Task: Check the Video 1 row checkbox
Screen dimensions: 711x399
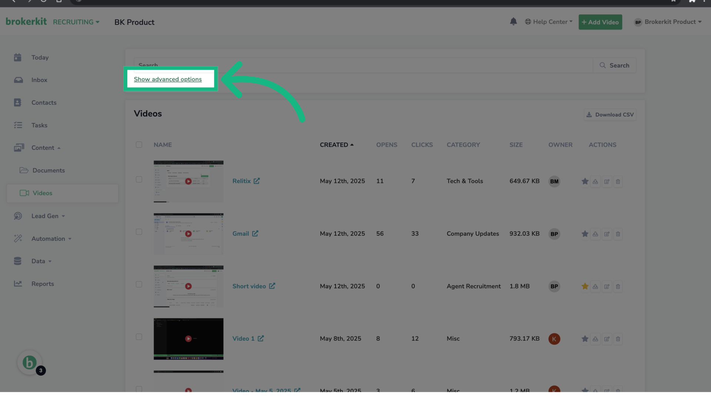Action: click(x=139, y=337)
